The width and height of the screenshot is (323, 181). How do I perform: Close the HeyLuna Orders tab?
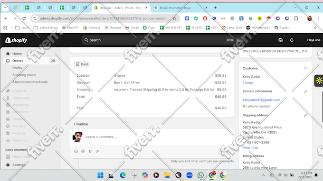click(146, 8)
